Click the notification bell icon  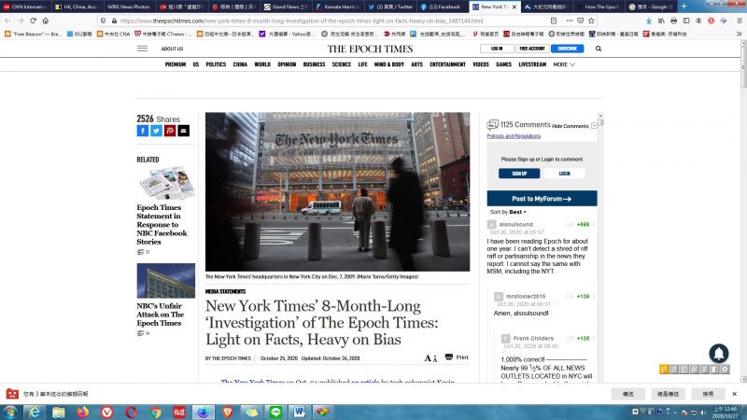tap(718, 354)
